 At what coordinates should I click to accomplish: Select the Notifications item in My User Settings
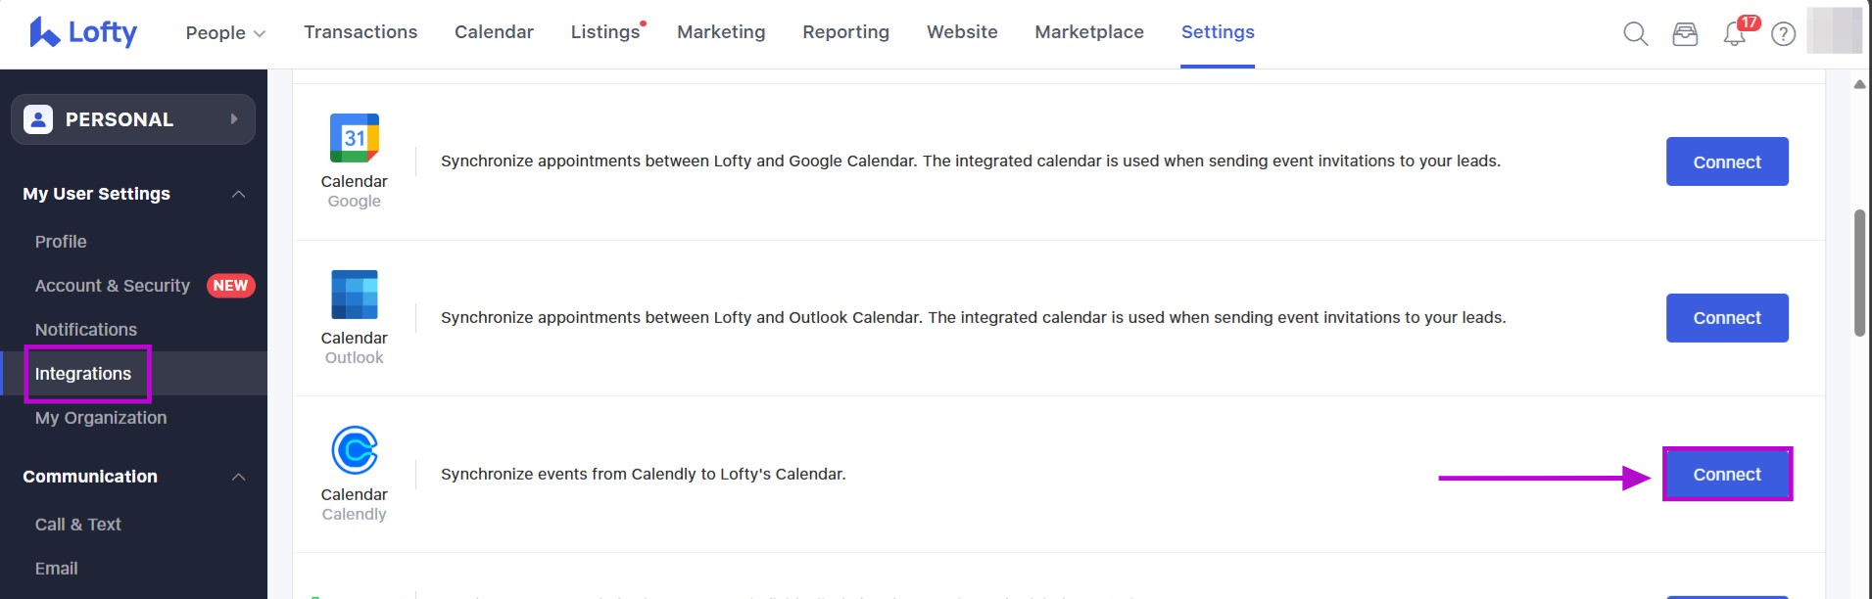coord(86,329)
